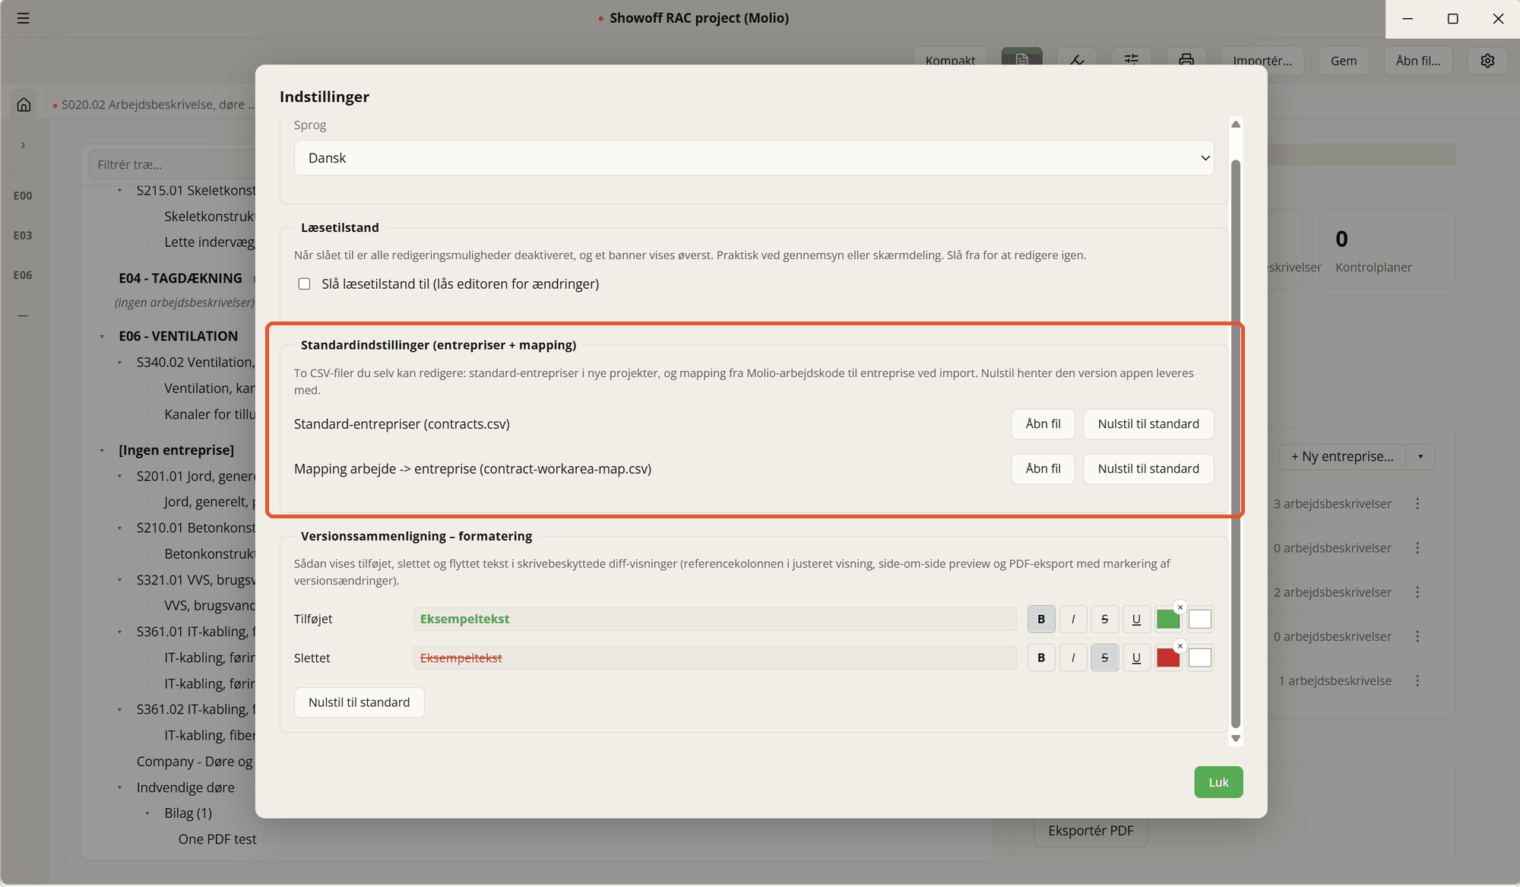1520x887 pixels.
Task: Click Nulstil til standard under Slettet
Action: click(359, 702)
